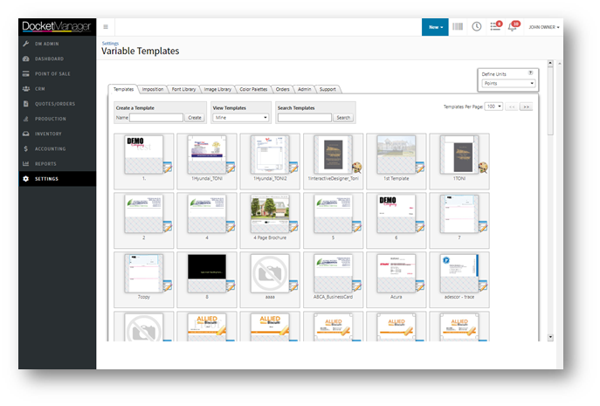The width and height of the screenshot is (600, 406).
Task: Click the scrollbar down arrow
Action: pos(550,338)
